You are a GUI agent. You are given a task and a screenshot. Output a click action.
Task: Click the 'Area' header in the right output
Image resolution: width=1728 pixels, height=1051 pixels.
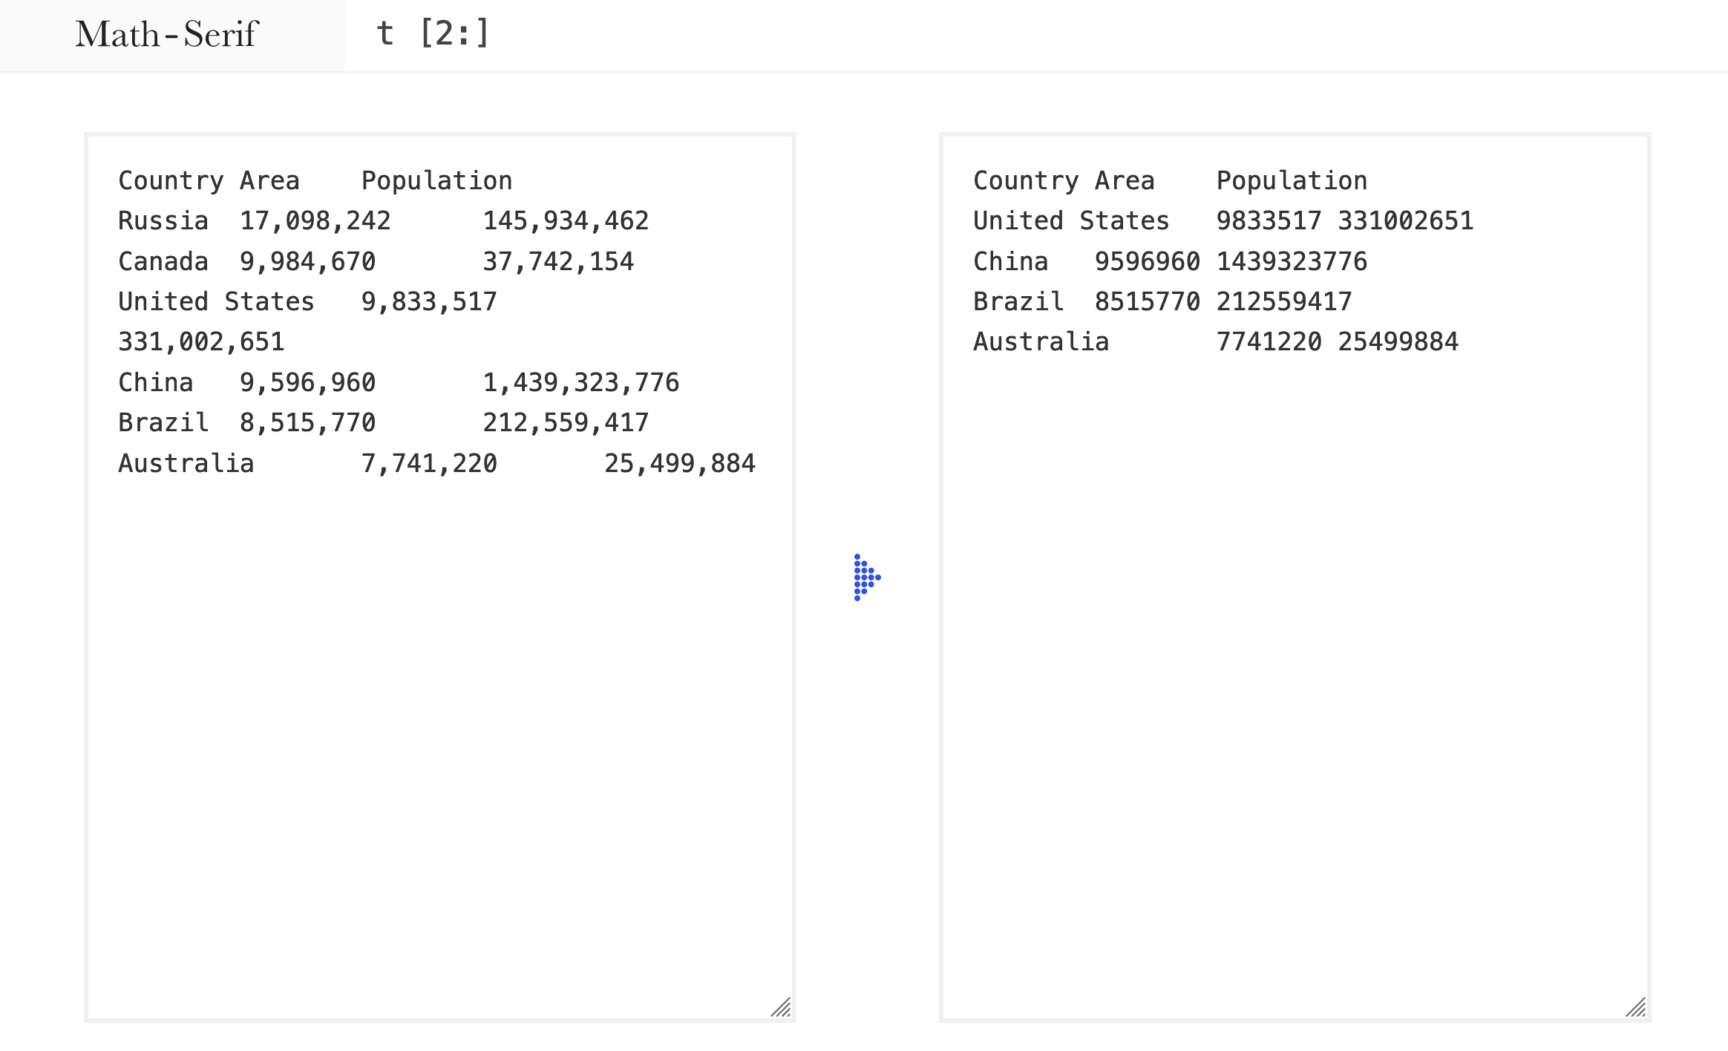[1125, 180]
